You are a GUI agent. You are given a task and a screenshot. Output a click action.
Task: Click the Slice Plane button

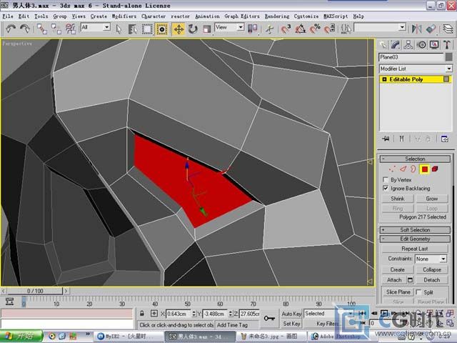[398, 292]
